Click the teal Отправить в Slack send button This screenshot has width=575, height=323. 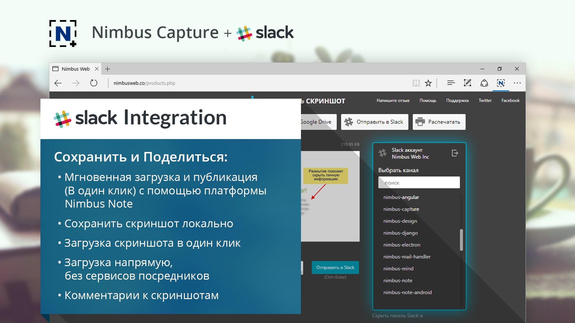[x=335, y=267]
